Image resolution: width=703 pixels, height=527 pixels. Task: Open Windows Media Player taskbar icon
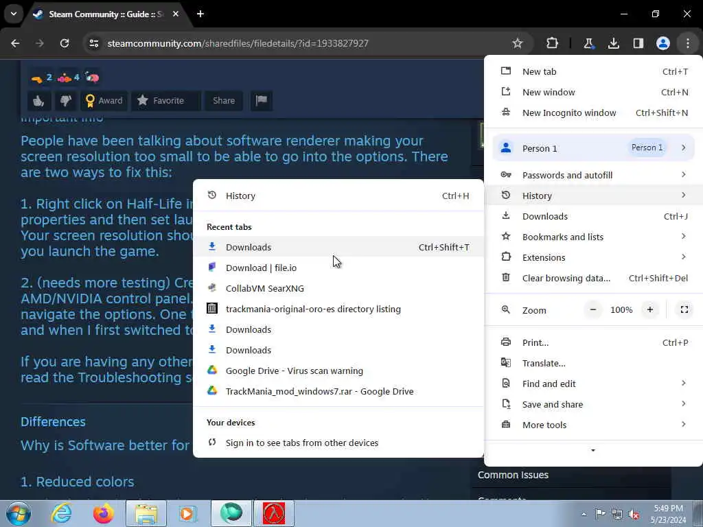click(188, 513)
